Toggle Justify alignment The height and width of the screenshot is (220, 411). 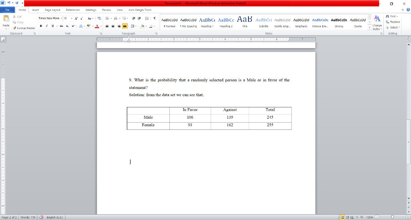(x=125, y=26)
